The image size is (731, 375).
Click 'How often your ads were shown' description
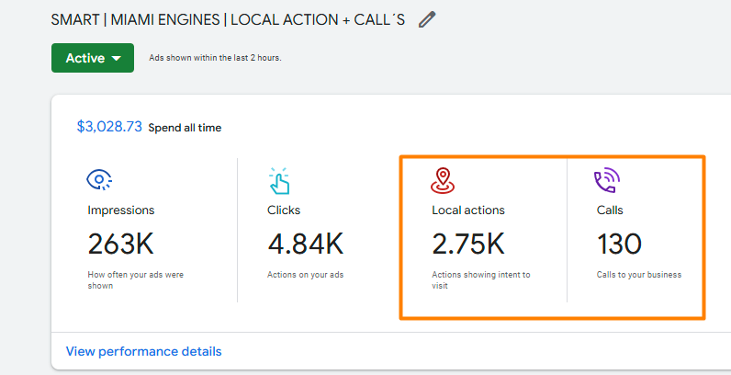(x=136, y=280)
